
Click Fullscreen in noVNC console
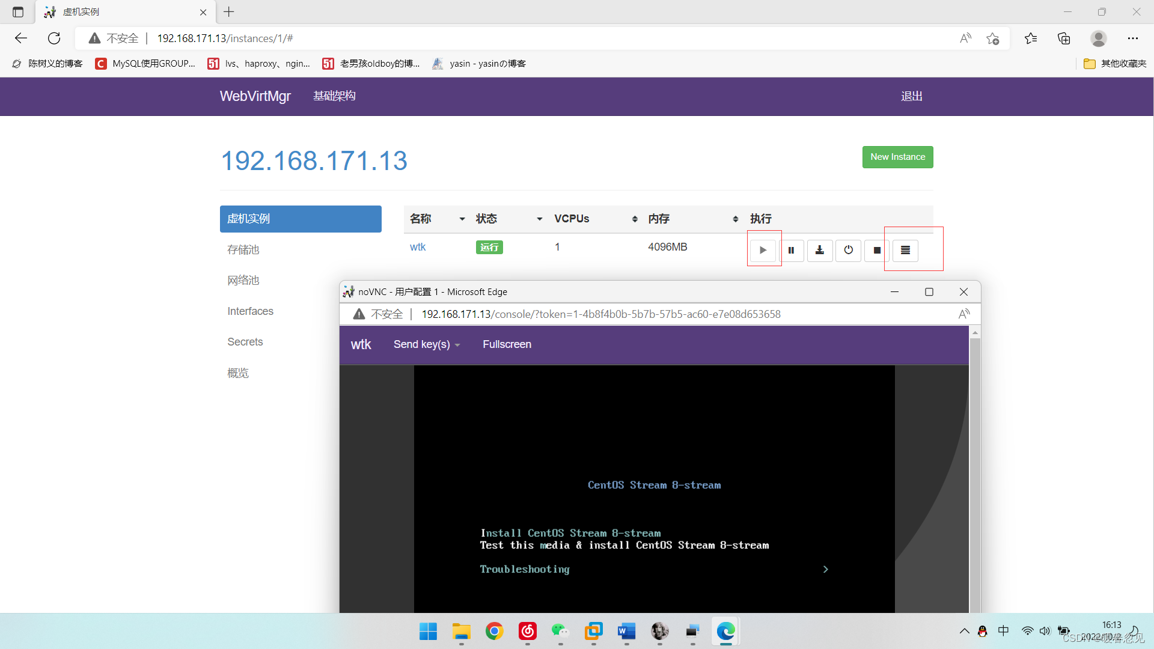tap(507, 344)
